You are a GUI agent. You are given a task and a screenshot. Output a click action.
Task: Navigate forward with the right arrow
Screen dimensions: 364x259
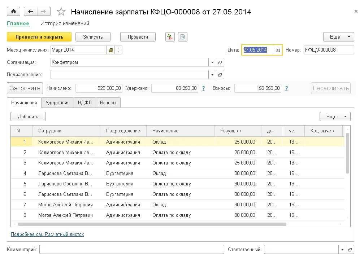pyautogui.click(x=43, y=11)
